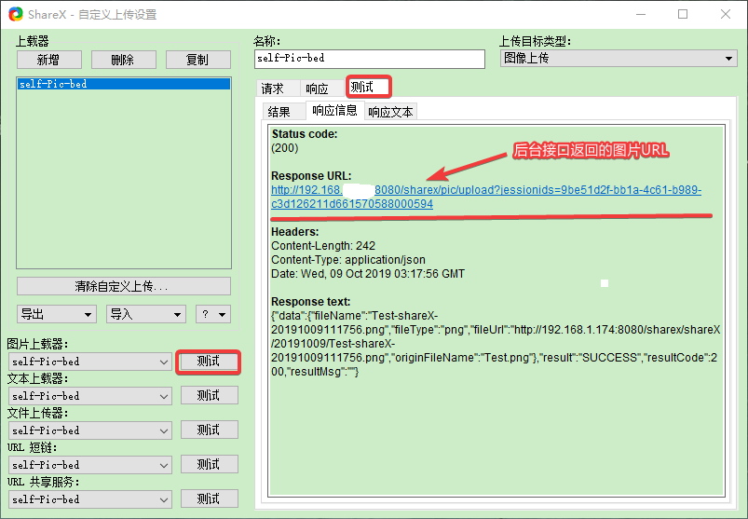Image resolution: width=748 pixels, height=519 pixels.
Task: Select self-Pic-bed in the uploader list
Action: [x=124, y=84]
